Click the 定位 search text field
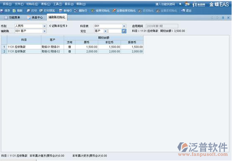 [115, 31]
